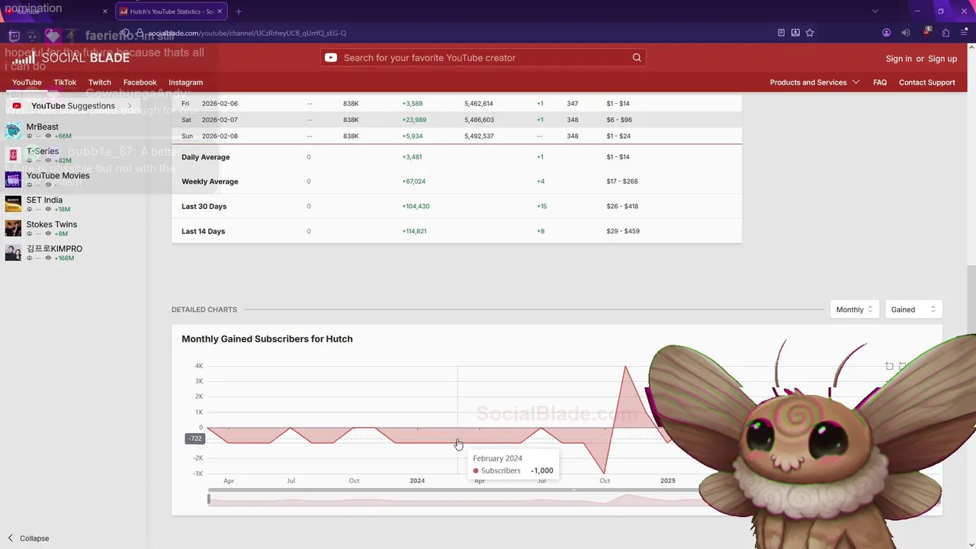Viewport: 976px width, 549px height.
Task: Open the Stokes Twins channel name link
Action: (x=52, y=224)
